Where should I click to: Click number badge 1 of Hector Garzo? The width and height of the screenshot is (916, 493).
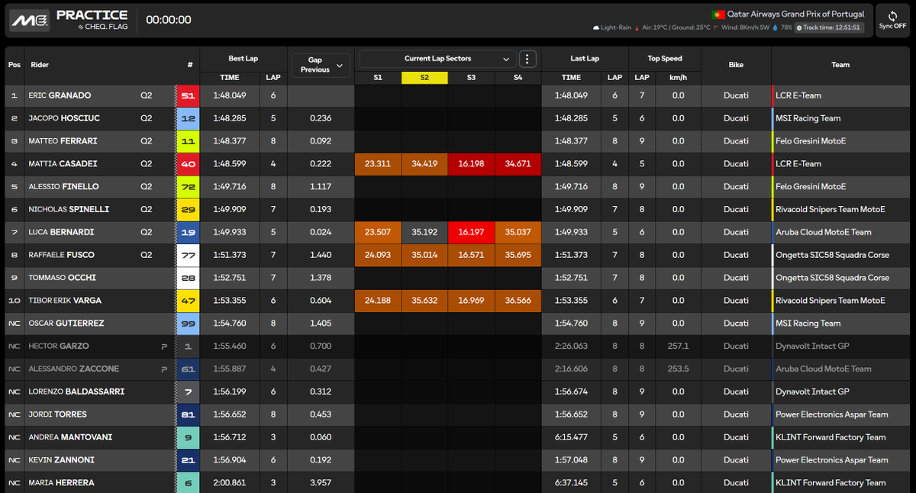click(x=188, y=346)
